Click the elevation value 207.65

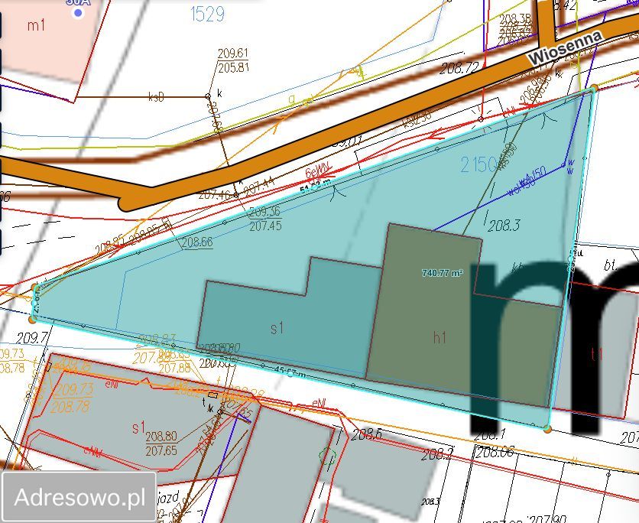pos(161,450)
